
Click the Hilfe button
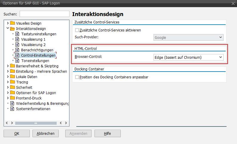click(x=107, y=134)
